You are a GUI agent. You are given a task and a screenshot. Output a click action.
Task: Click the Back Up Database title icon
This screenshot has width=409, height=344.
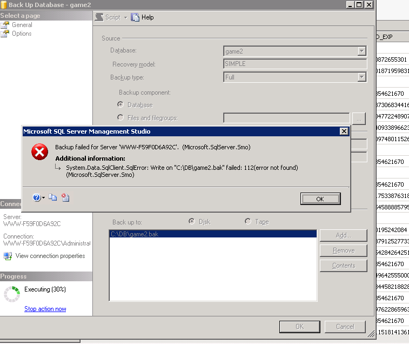[x=4, y=5]
